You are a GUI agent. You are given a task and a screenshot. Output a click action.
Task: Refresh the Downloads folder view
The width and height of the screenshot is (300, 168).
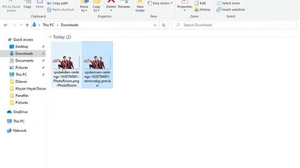pyautogui.click(x=164, y=25)
